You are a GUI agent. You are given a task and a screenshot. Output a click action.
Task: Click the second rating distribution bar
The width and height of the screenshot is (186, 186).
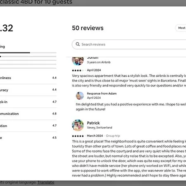pos(28,57)
